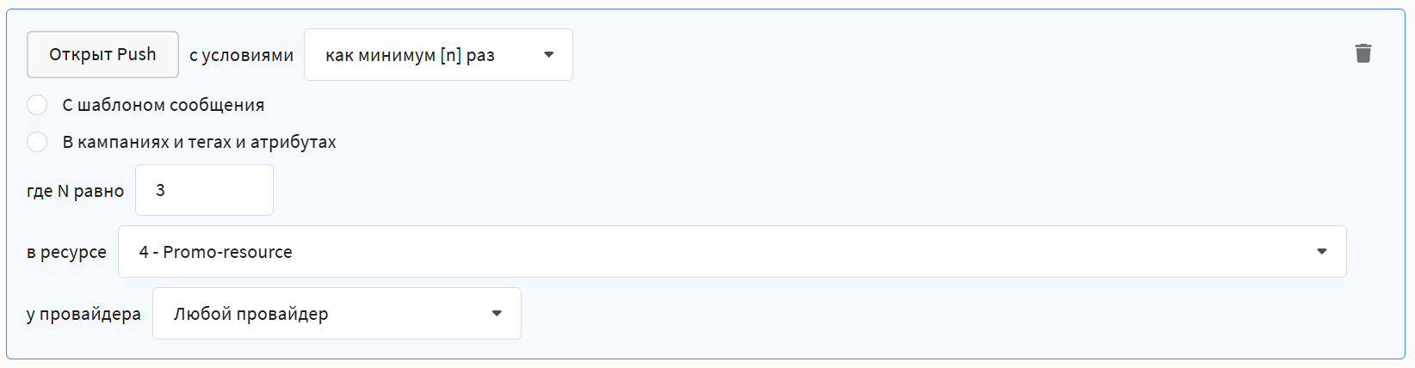Click the caret arrow beside "как минимум [n] раз"
The width and height of the screenshot is (1415, 368).
(548, 55)
